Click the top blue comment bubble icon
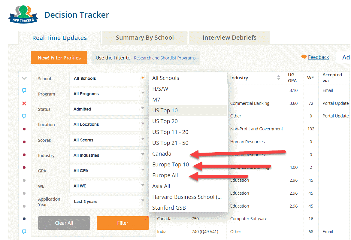This screenshot has height=240, width=351. [x=25, y=90]
